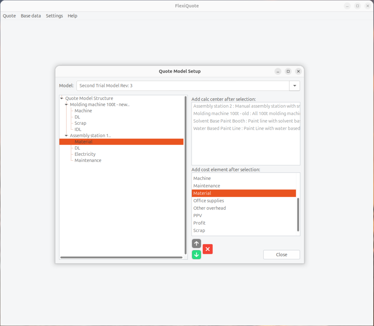
Task: Open the Quote menu
Action: pos(9,16)
